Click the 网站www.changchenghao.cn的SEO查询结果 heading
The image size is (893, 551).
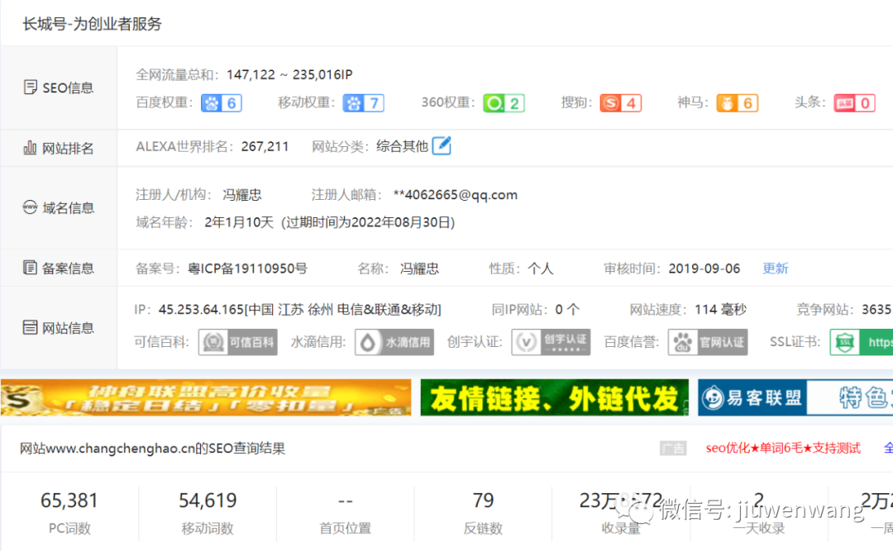pyautogui.click(x=153, y=448)
